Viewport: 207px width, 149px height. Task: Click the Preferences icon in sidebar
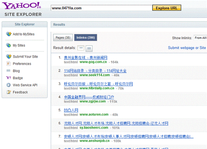(x=8, y=64)
